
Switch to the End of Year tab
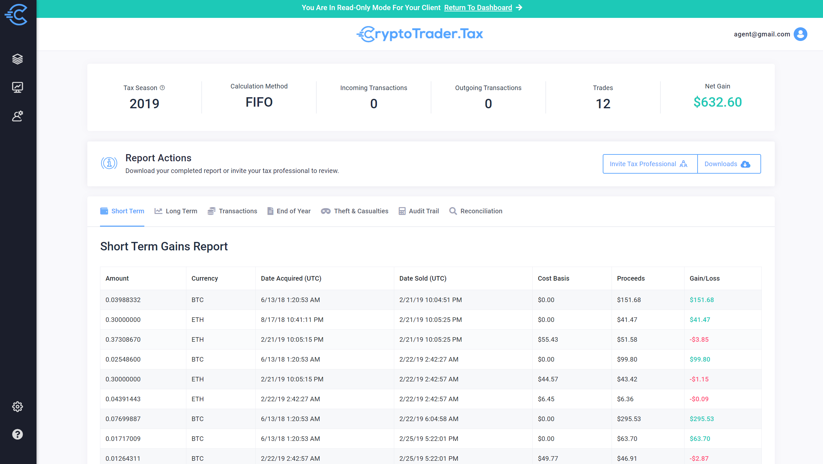tap(289, 211)
